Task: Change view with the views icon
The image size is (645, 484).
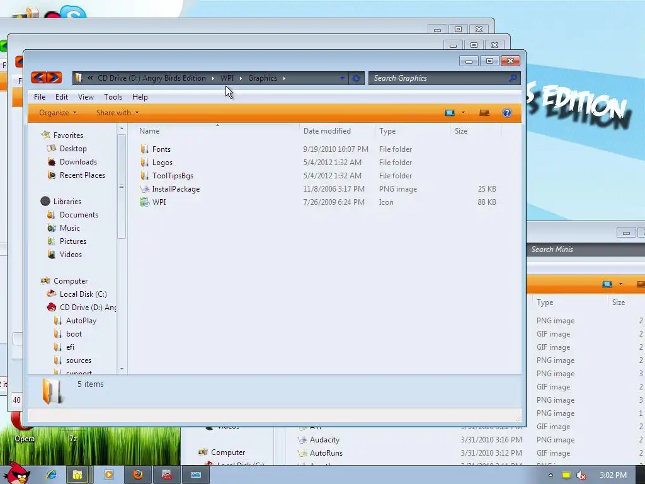Action: (x=450, y=113)
